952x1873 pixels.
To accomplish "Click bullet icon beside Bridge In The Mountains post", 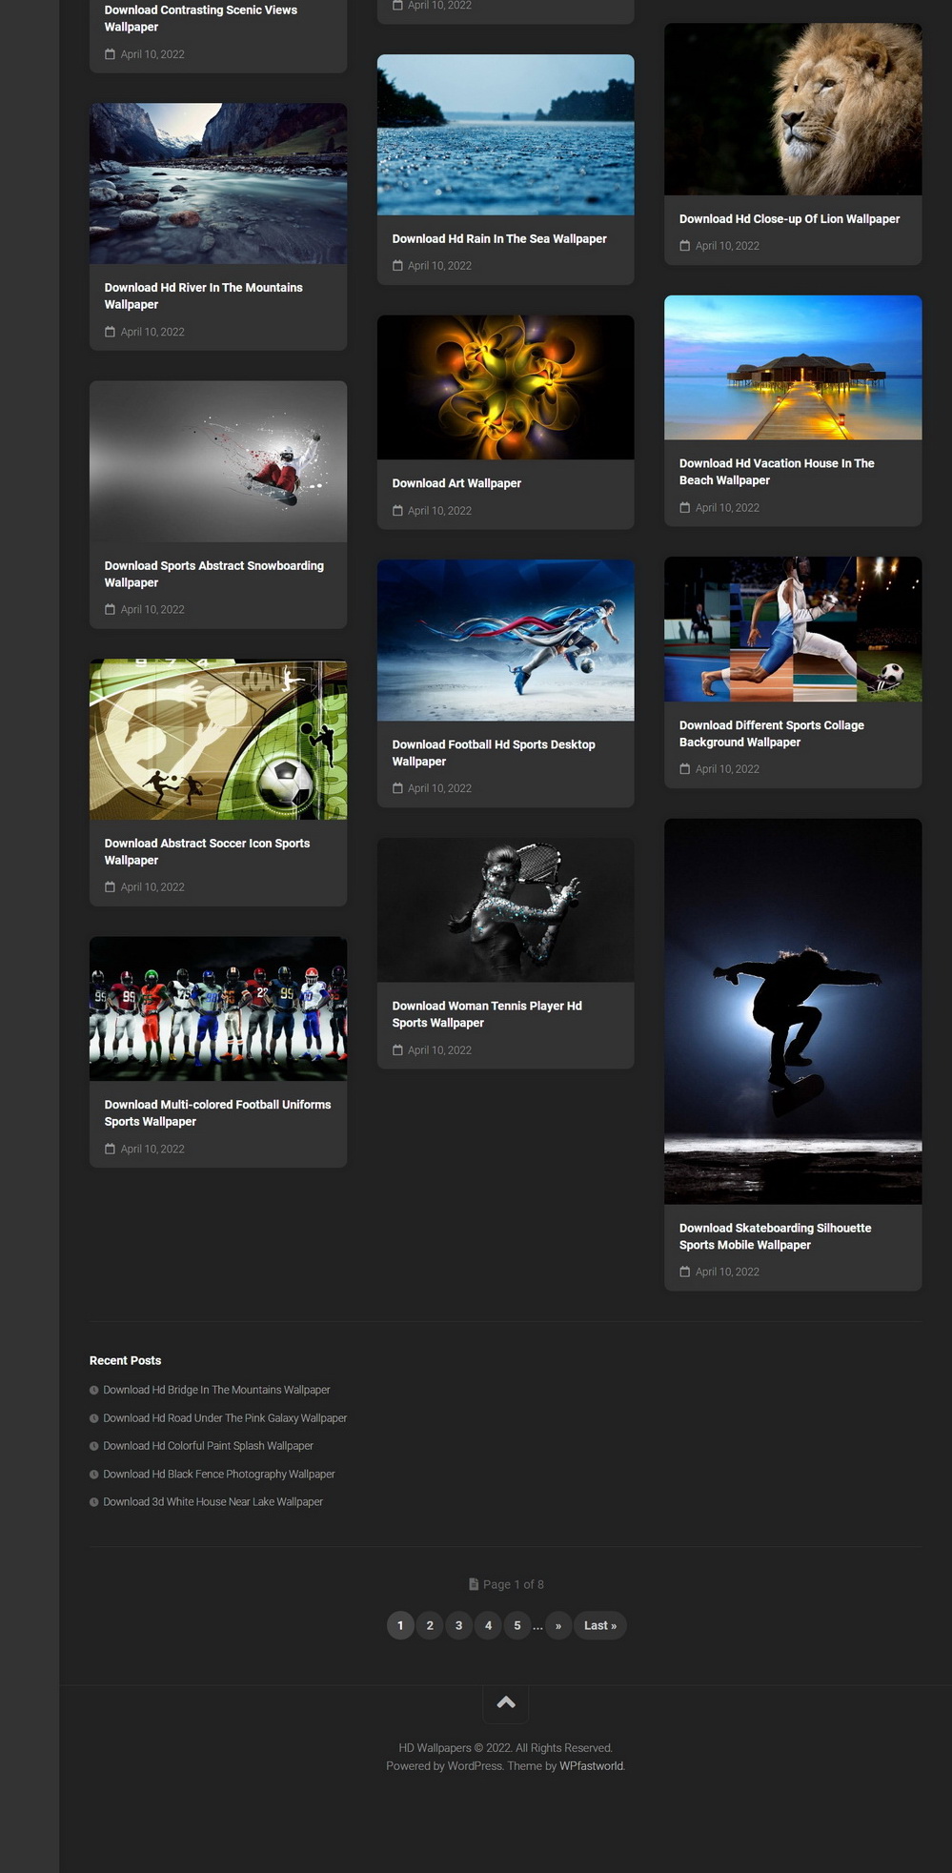I will click(x=94, y=1391).
